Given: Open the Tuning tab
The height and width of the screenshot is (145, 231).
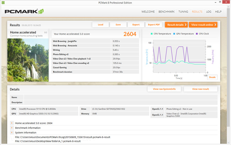Looking at the screenshot, I should tap(183, 12).
